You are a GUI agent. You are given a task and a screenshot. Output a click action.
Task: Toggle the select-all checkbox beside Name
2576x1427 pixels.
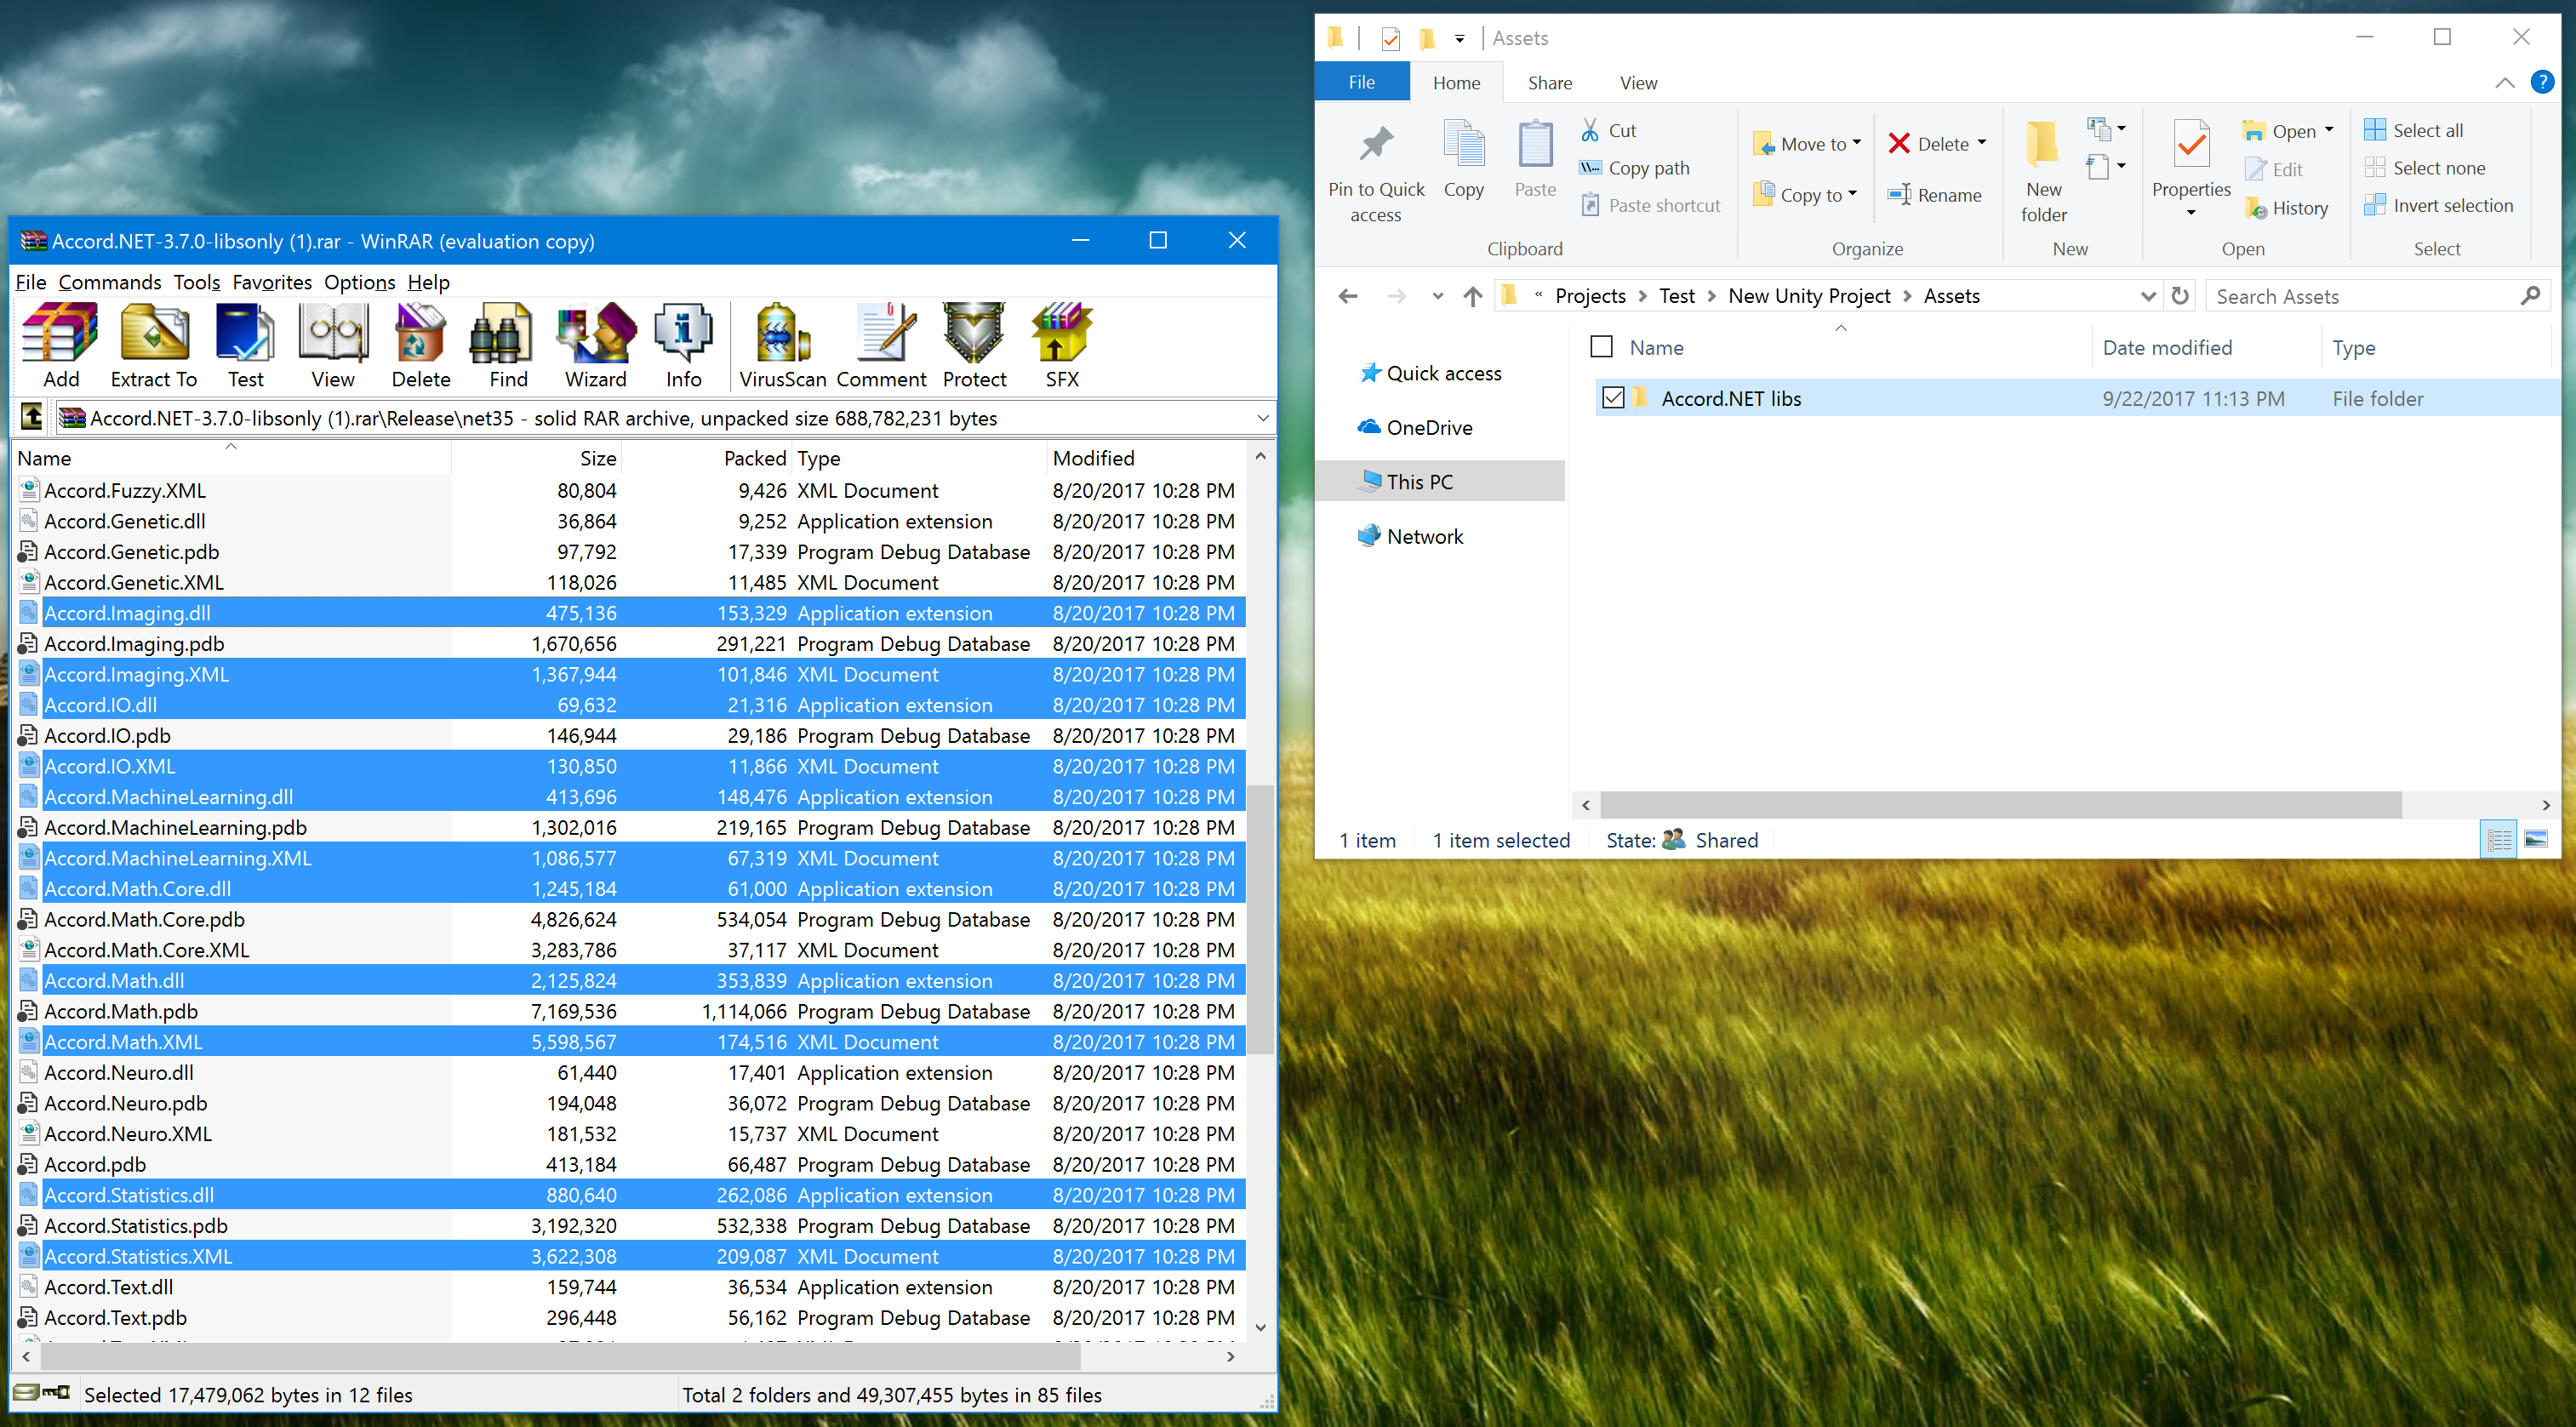[1601, 347]
